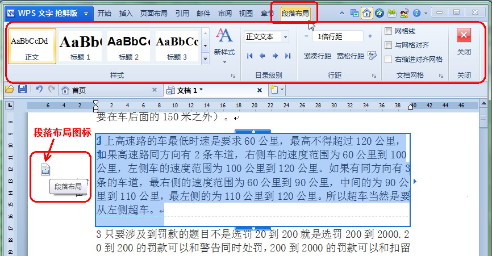Screen dimensions: 492x256
Task: Click the 紧凑行距 button
Action: 317,56
